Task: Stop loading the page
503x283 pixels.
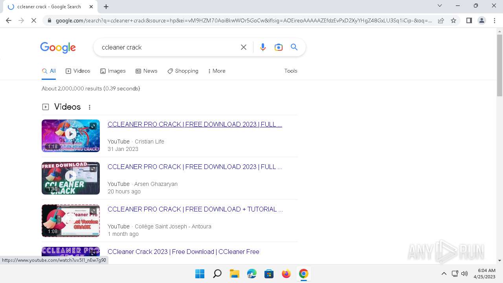Action: click(34, 20)
